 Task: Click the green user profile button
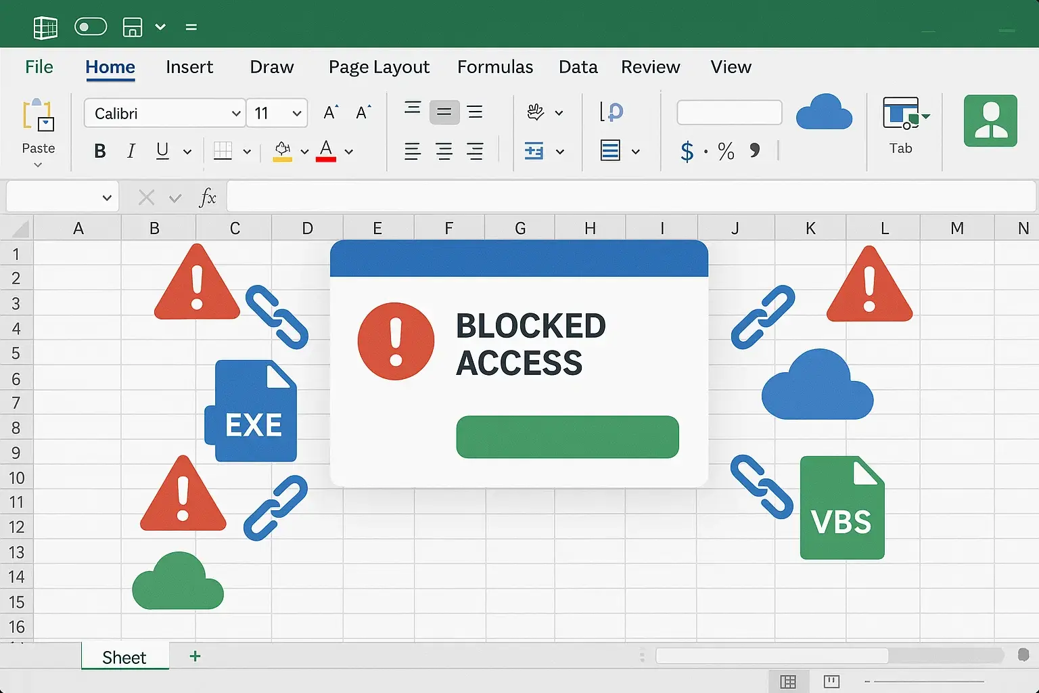point(990,120)
